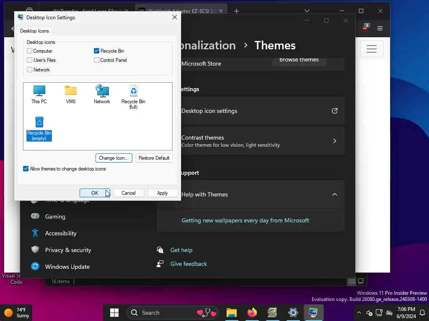Enable the User's Files checkbox

30,60
